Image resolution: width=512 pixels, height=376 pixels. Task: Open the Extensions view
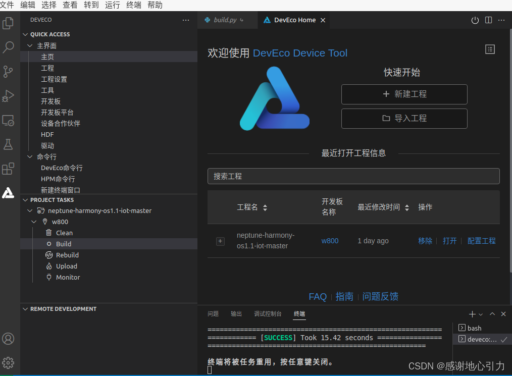coord(8,169)
